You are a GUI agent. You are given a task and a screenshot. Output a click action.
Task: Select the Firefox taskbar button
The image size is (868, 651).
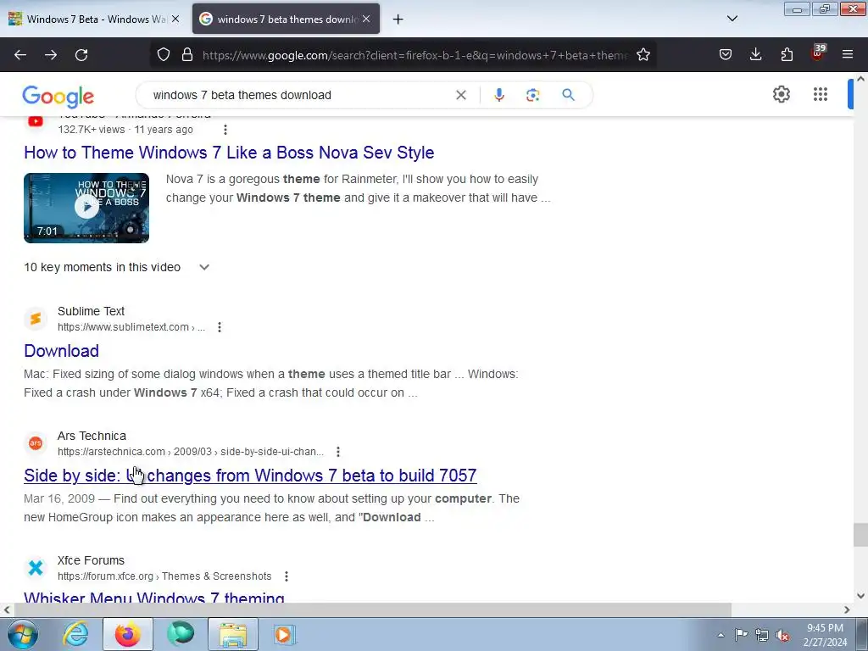pos(128,634)
